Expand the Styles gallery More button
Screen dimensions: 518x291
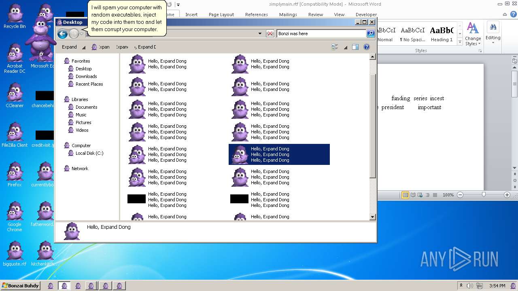(460, 42)
